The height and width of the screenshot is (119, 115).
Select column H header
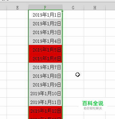95,8
